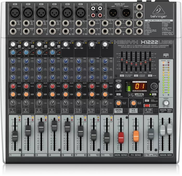Click the orange 01 program display
This screenshot has width=182, height=176.
pos(140,86)
